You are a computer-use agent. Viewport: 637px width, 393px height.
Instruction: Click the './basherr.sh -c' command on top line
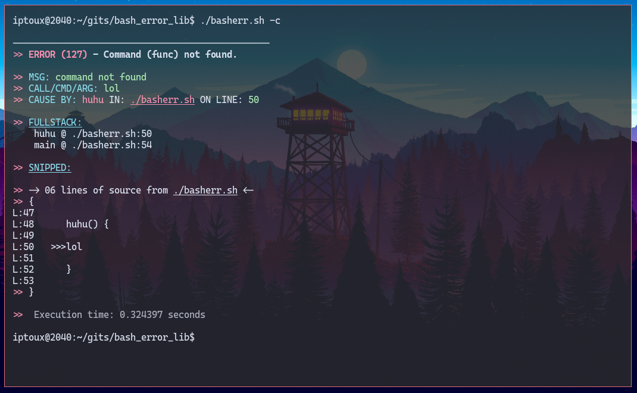point(241,21)
